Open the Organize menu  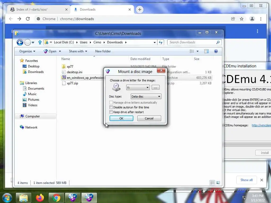tap(27, 51)
